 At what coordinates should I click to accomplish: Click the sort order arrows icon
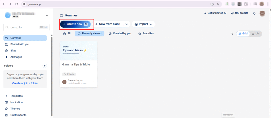[x=232, y=34]
